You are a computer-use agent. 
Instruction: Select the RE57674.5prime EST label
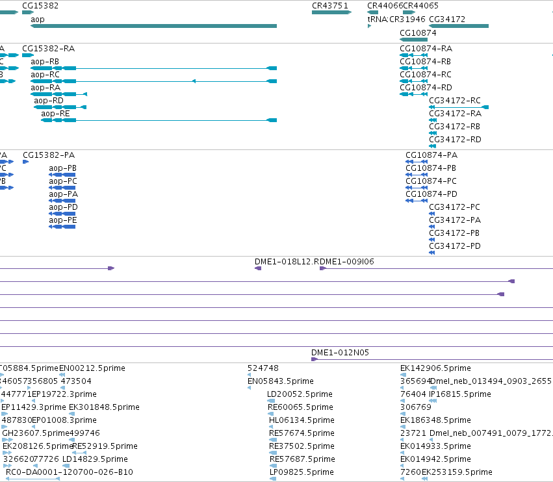click(302, 433)
